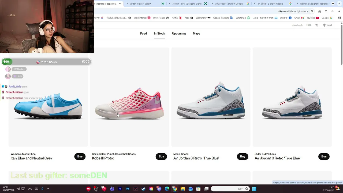Open the Google Translate bookmark

pyautogui.click(x=223, y=18)
